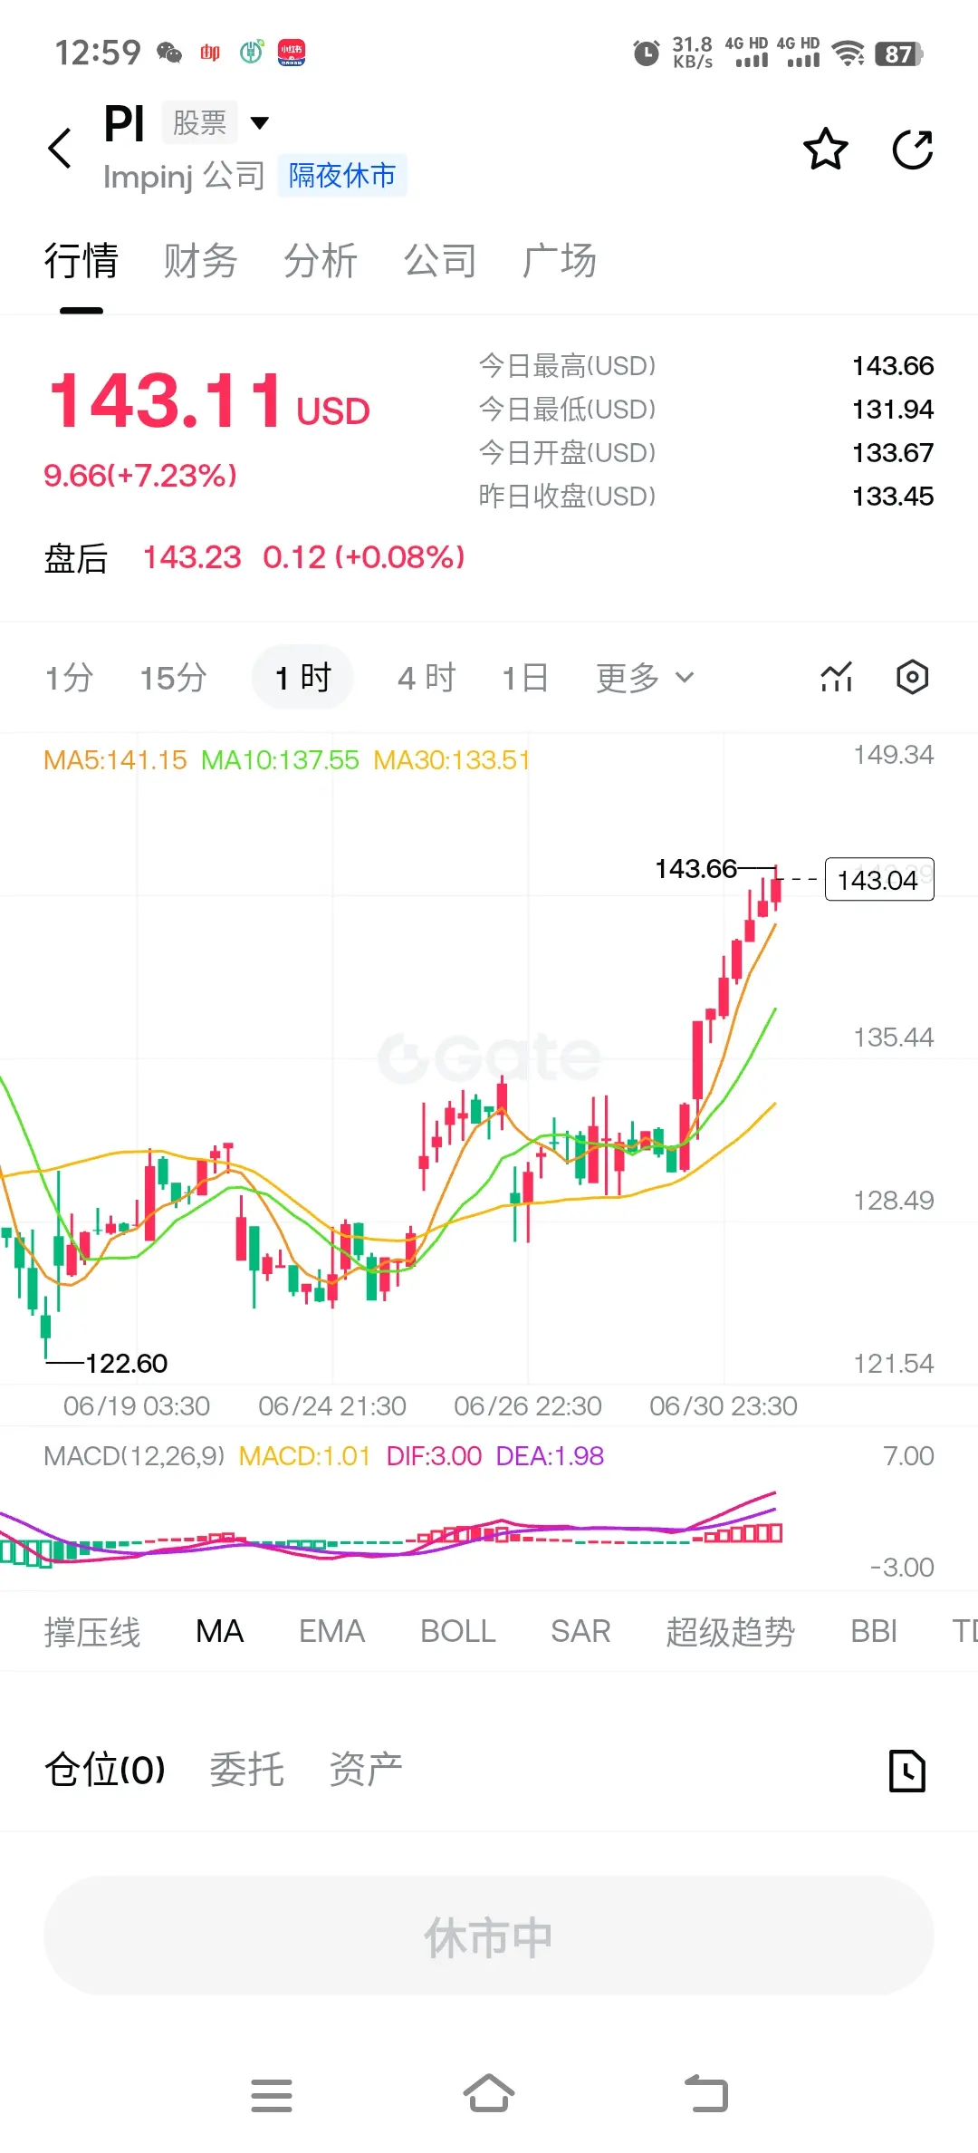Open order history clock document icon

click(x=907, y=1771)
